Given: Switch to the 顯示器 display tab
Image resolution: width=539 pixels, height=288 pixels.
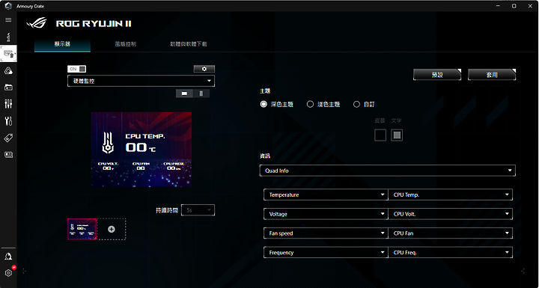Looking at the screenshot, I should pyautogui.click(x=62, y=44).
